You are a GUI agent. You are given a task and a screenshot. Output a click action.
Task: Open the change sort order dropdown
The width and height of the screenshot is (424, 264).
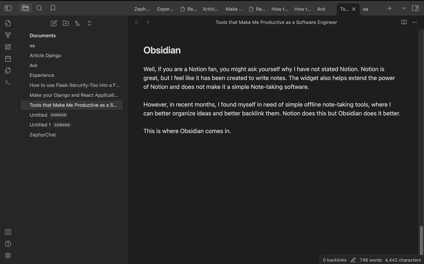click(x=77, y=23)
